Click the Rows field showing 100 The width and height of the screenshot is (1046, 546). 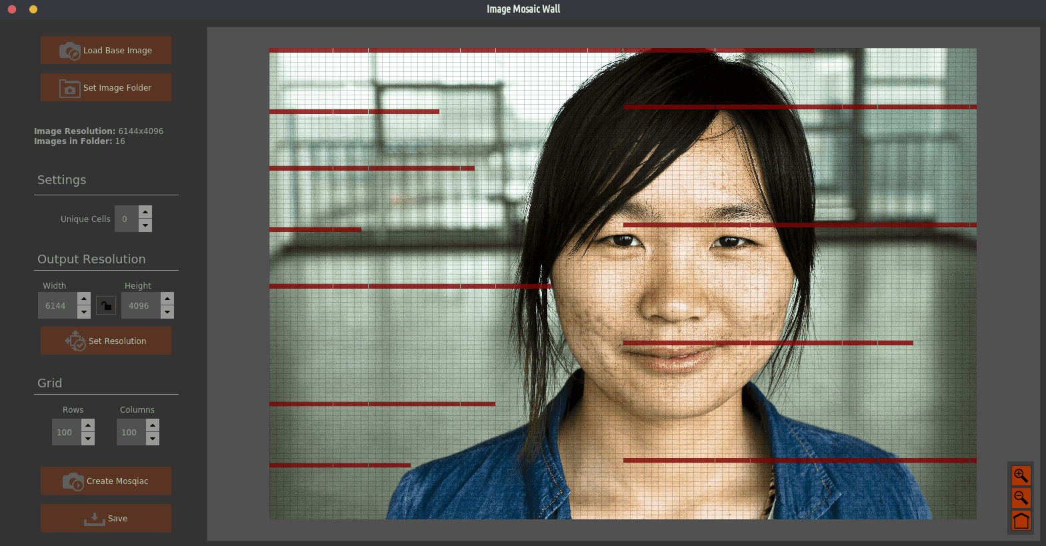(x=67, y=432)
